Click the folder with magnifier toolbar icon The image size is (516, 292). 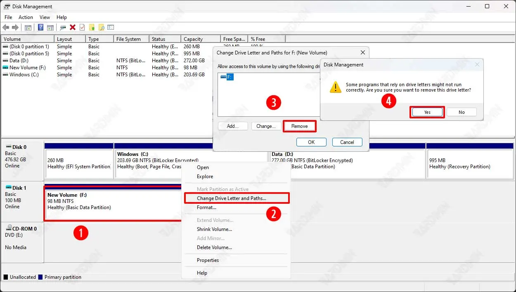[101, 28]
